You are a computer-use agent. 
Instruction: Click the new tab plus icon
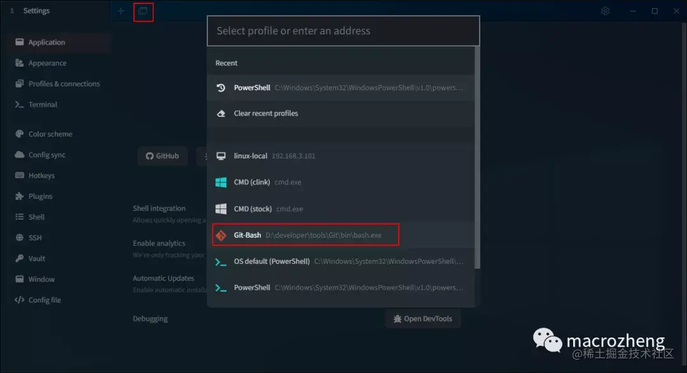click(120, 11)
